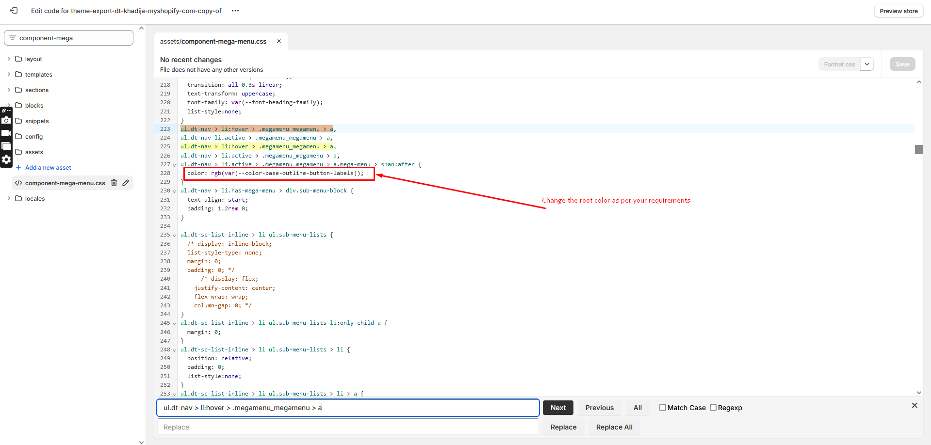Image resolution: width=931 pixels, height=445 pixels.
Task: Click the assets folder icon
Action: pyautogui.click(x=18, y=152)
